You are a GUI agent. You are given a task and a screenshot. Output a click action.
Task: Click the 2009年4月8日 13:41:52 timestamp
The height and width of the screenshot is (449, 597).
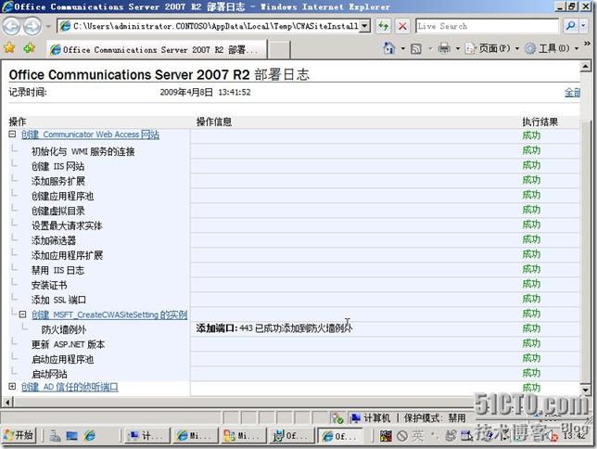tap(205, 92)
